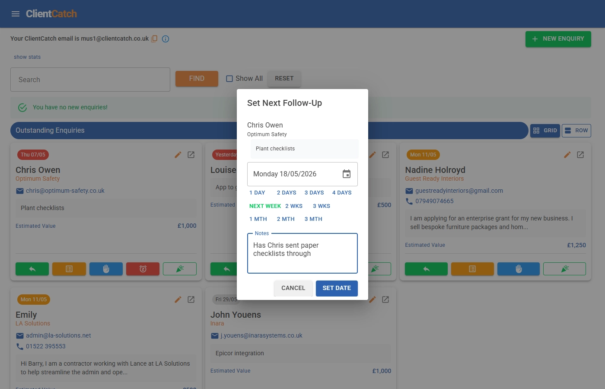Click blue hand button on Nadine Holroyd card
Screen dimensions: 605x389
point(519,269)
